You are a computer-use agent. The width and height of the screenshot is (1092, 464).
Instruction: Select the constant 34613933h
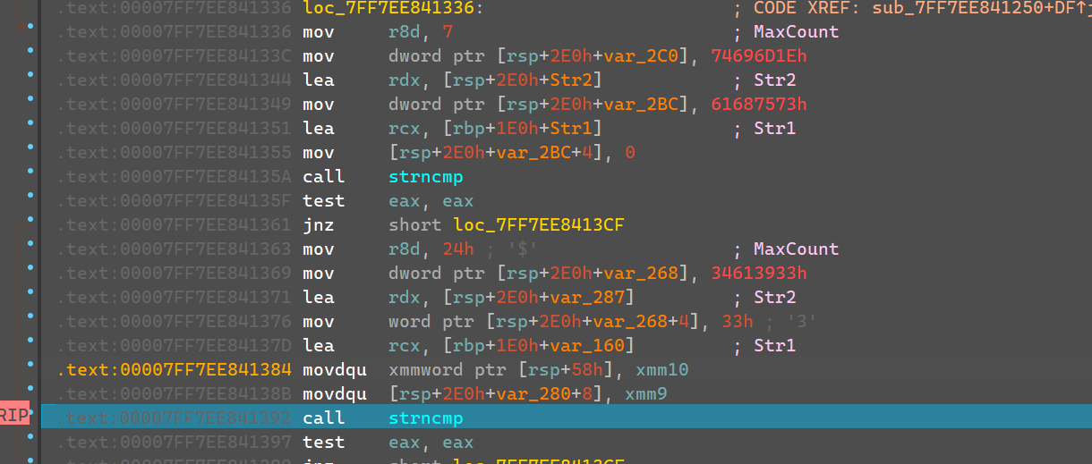(x=758, y=274)
